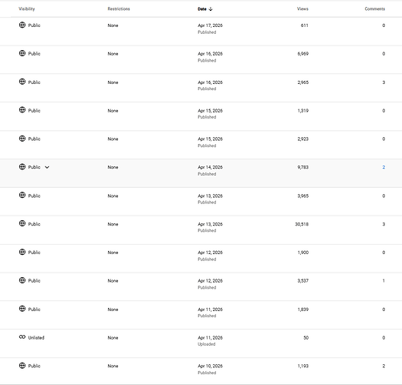Click the 9,783 views count
Screen dimensions: 402x385
click(x=303, y=167)
